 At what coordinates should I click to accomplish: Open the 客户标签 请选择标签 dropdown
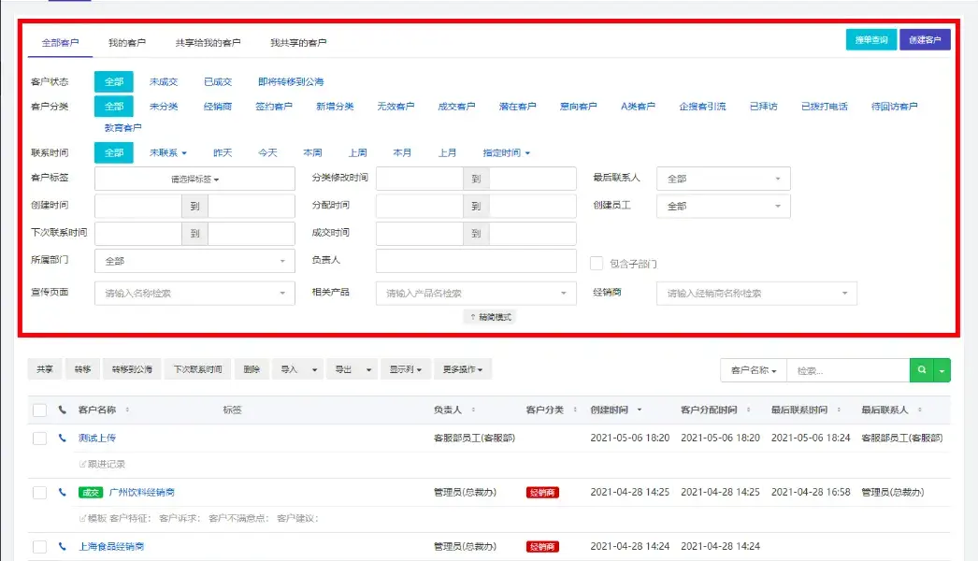[x=194, y=179]
